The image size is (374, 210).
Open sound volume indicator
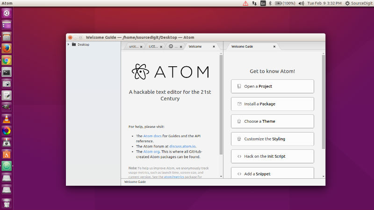(301, 3)
